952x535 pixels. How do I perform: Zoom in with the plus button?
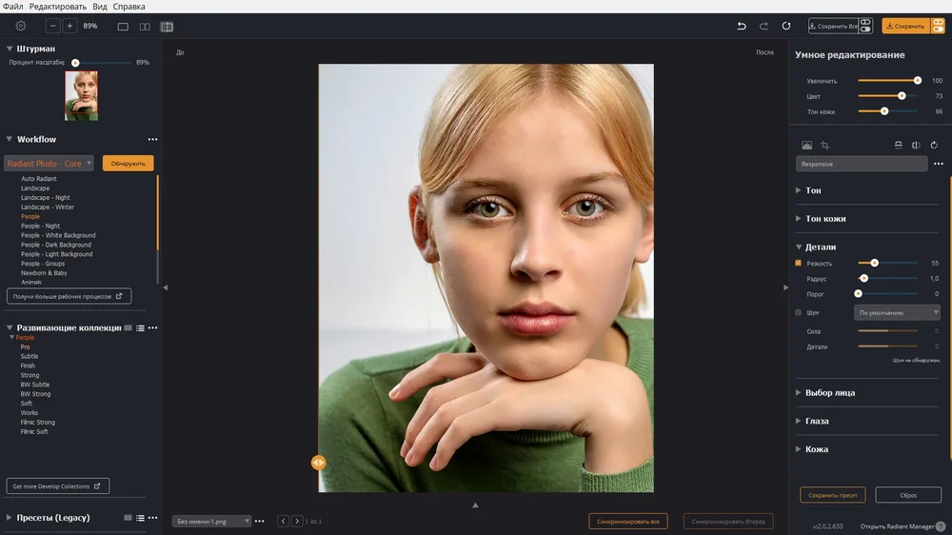click(x=69, y=26)
